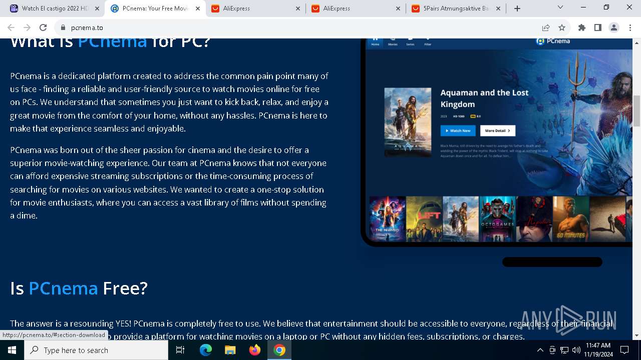Close the Watch El castigo 2022 tab
The height and width of the screenshot is (360, 641).
pos(97,8)
